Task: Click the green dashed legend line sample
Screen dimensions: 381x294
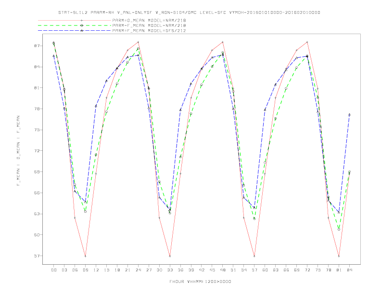Action: (x=75, y=25)
